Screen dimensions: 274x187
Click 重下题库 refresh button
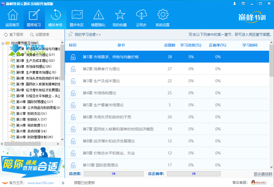(x=14, y=35)
